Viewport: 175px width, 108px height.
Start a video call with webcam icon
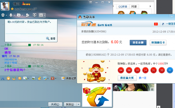click(3, 15)
